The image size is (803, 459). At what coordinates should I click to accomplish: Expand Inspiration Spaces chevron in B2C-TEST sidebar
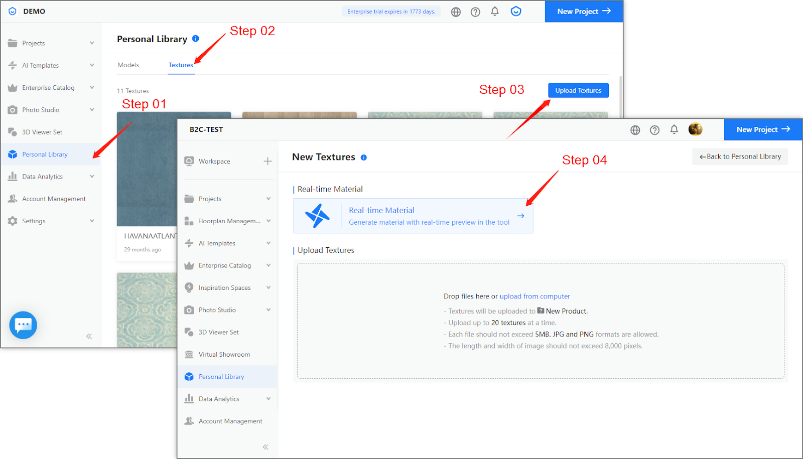[x=269, y=287]
